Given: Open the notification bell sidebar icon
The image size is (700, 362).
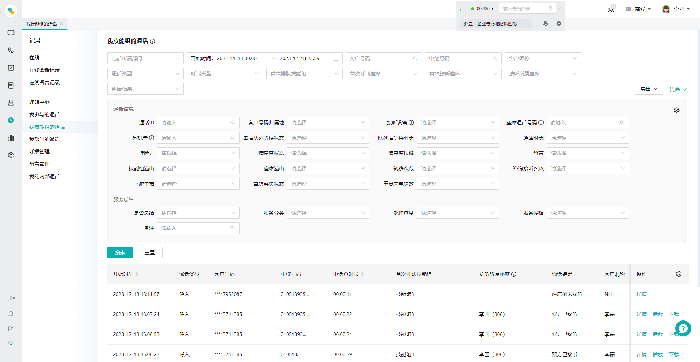Looking at the screenshot, I should coord(11,314).
